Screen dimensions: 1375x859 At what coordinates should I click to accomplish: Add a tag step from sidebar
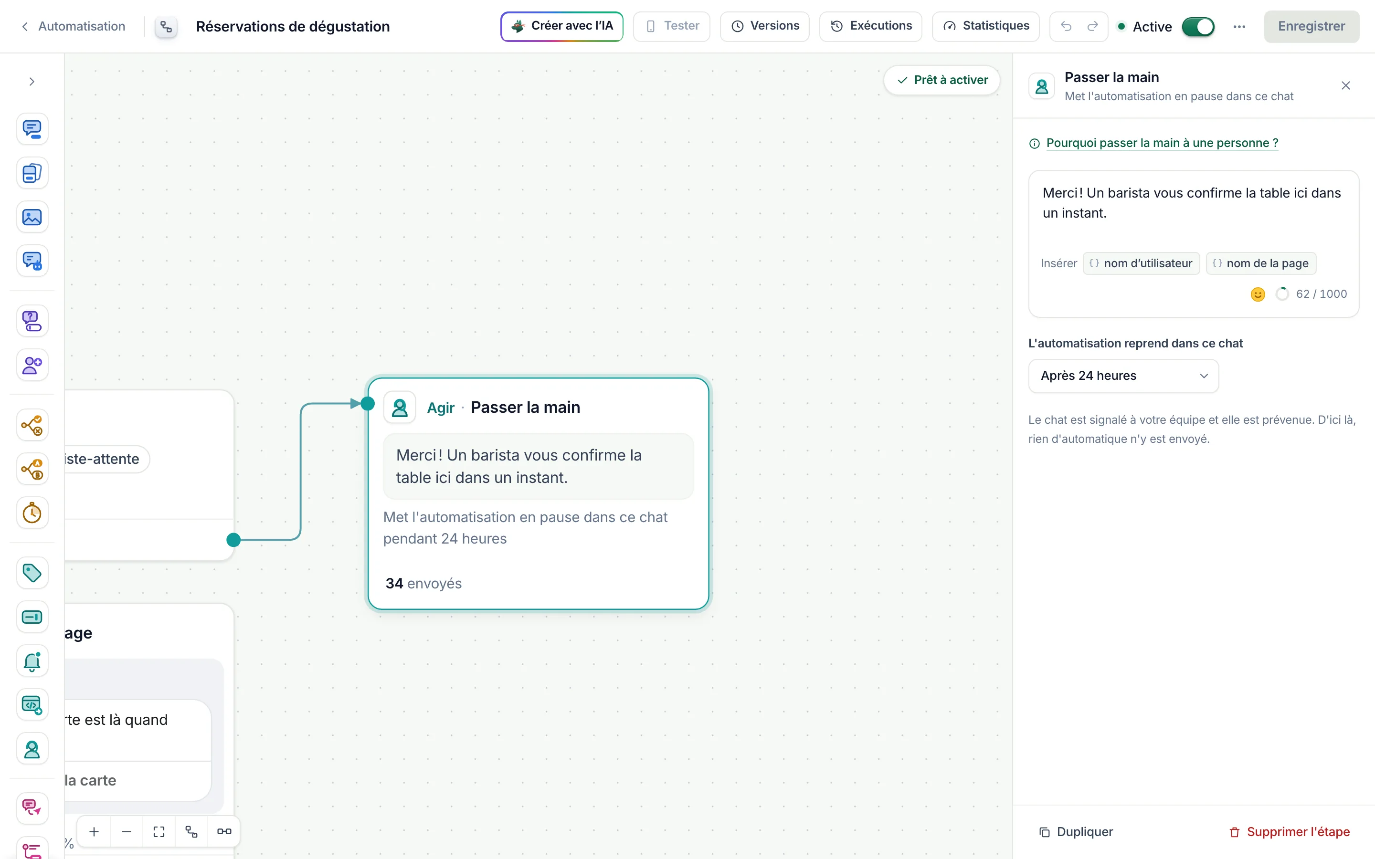coord(32,573)
